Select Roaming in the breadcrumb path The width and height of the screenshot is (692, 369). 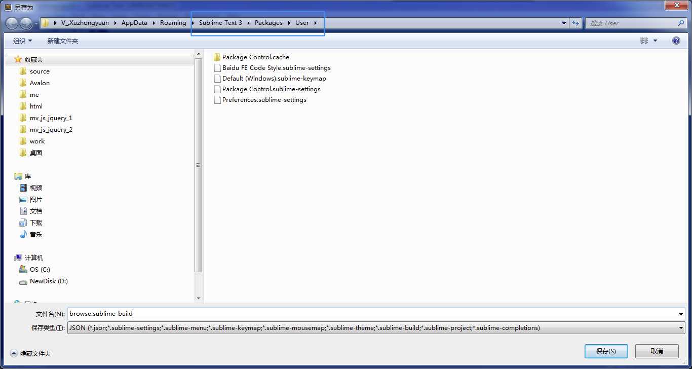(x=173, y=23)
